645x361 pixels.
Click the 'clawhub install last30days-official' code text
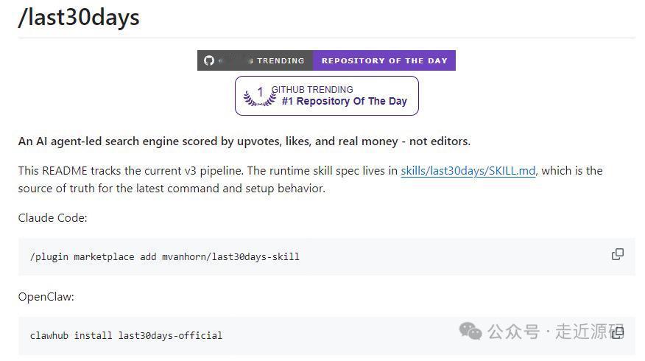126,335
